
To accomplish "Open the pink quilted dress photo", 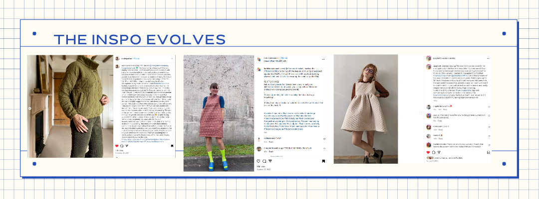I will [x=219, y=113].
